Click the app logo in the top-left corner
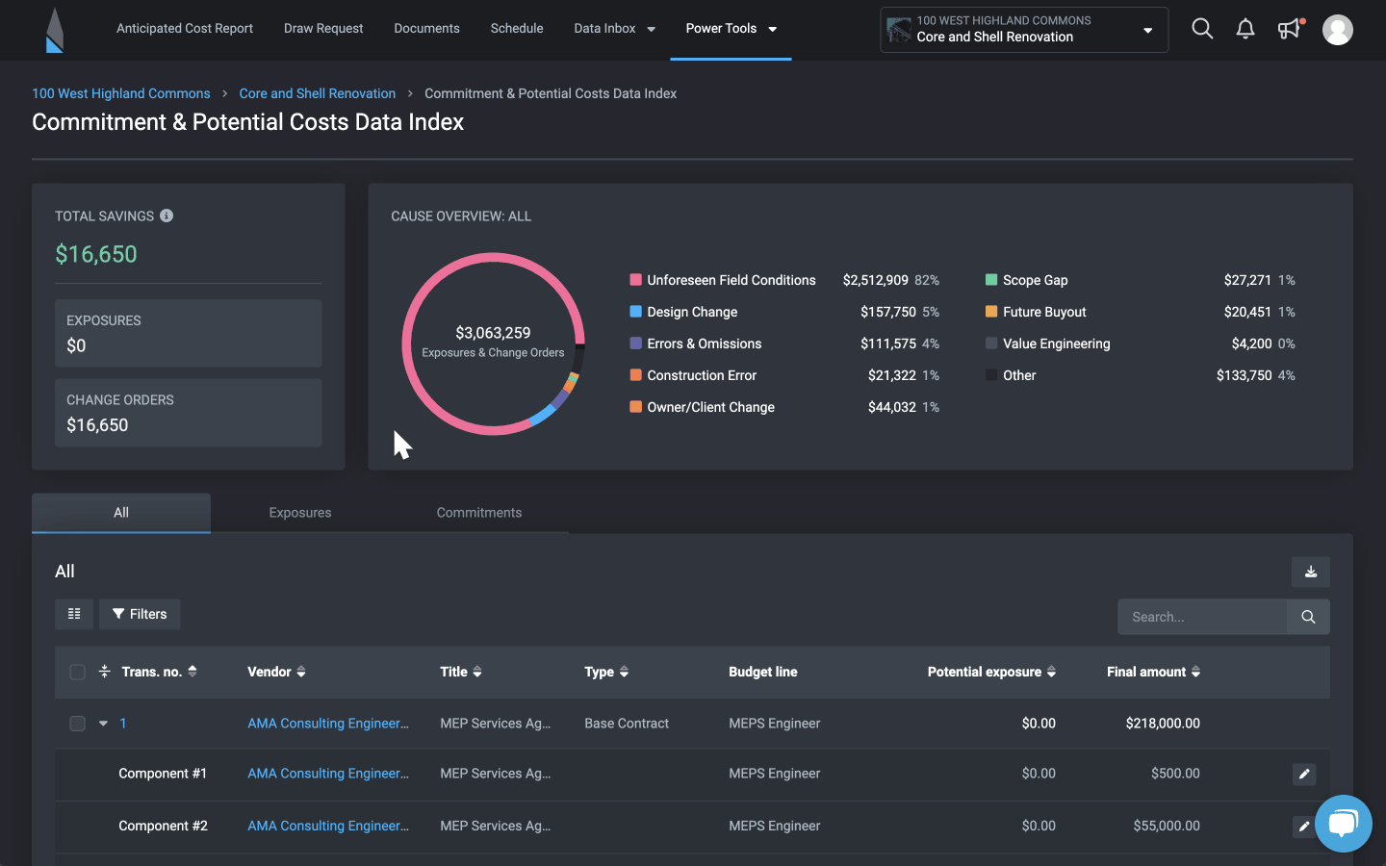 pos(55,30)
